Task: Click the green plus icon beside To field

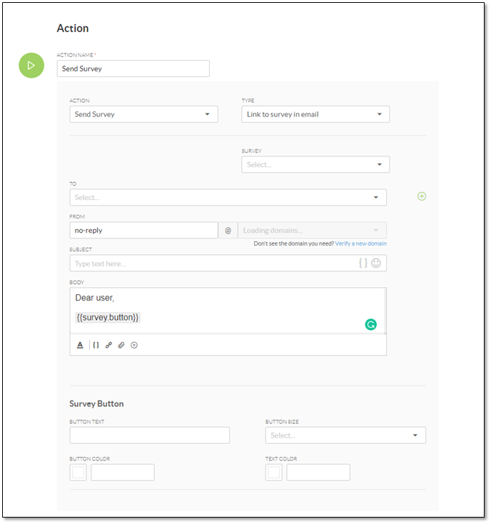Action: point(422,196)
